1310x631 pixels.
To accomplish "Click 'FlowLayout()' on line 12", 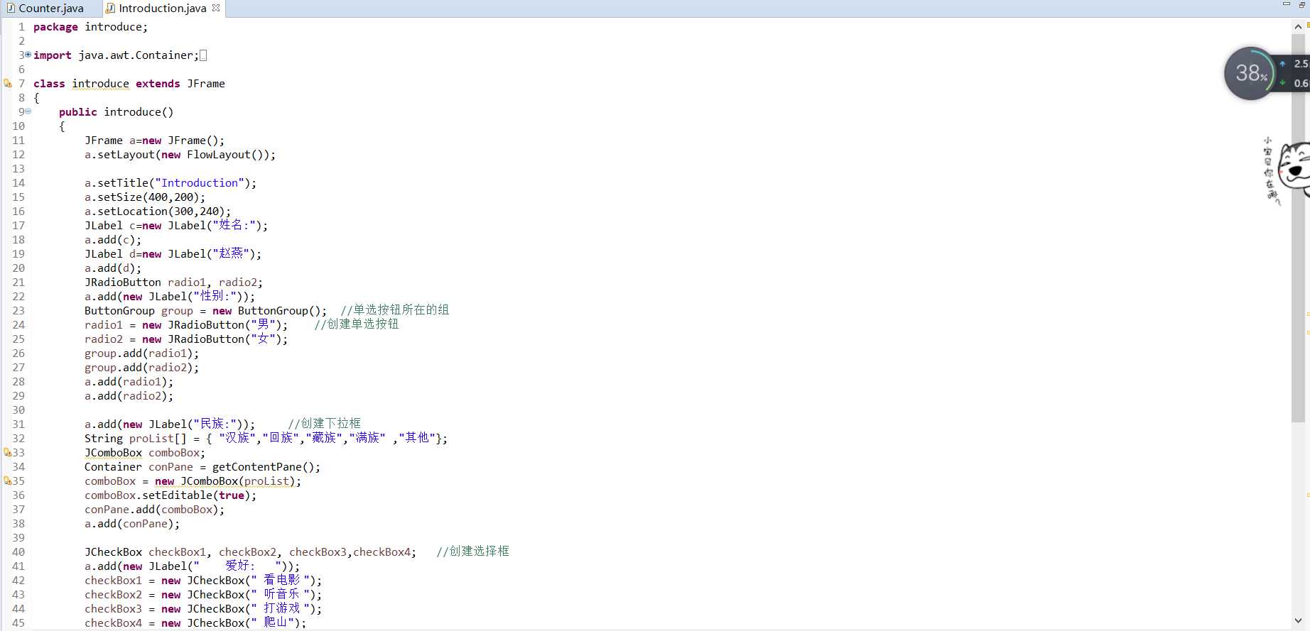I will coord(224,155).
